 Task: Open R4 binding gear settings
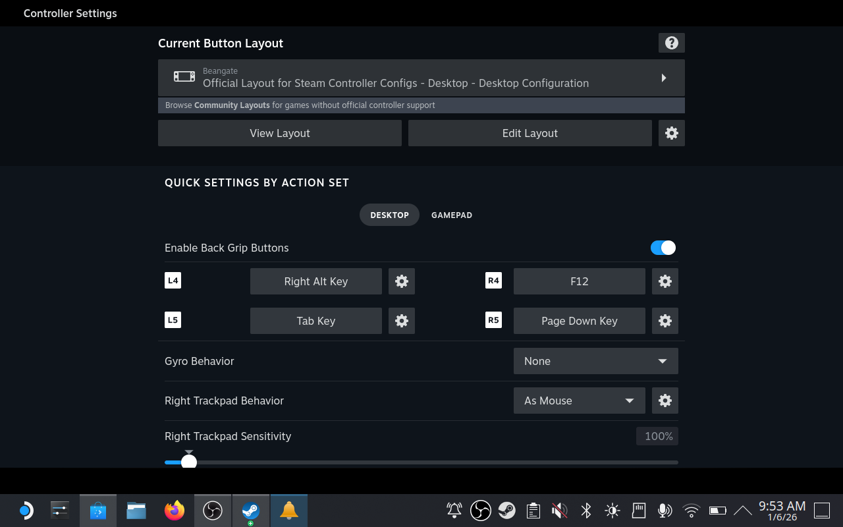pos(665,281)
